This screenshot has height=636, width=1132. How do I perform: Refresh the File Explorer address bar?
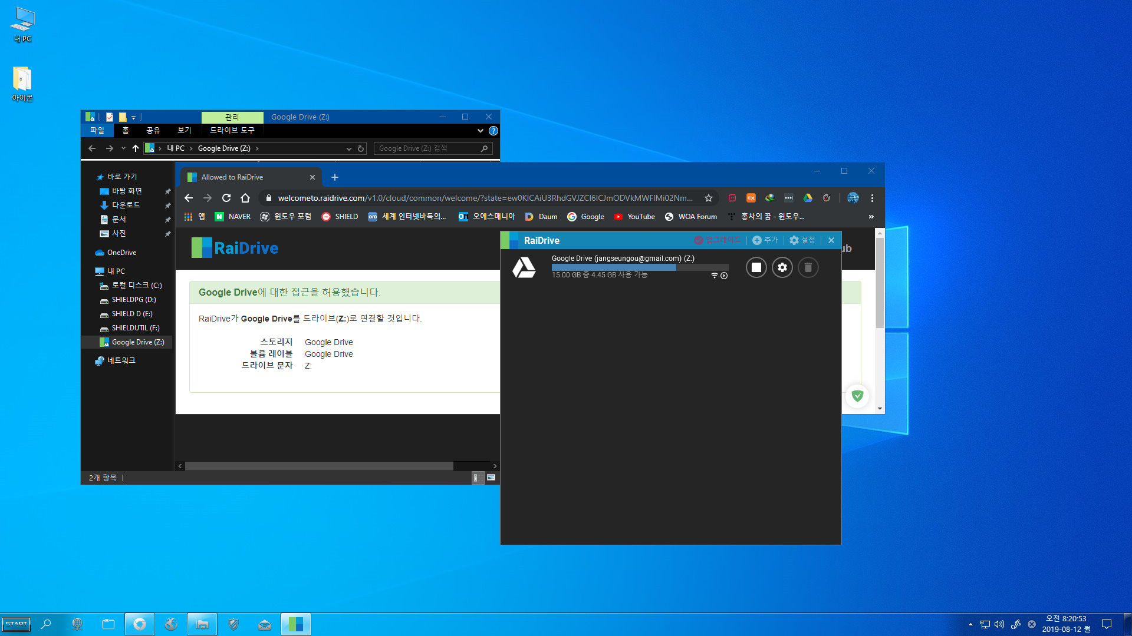tap(361, 148)
